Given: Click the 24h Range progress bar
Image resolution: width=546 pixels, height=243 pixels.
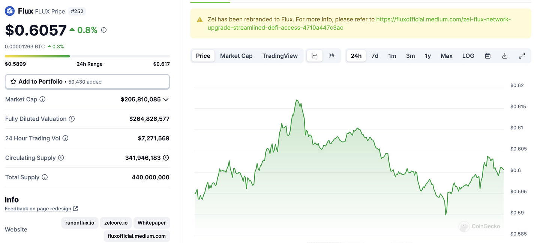Looking at the screenshot, I should click(x=87, y=56).
